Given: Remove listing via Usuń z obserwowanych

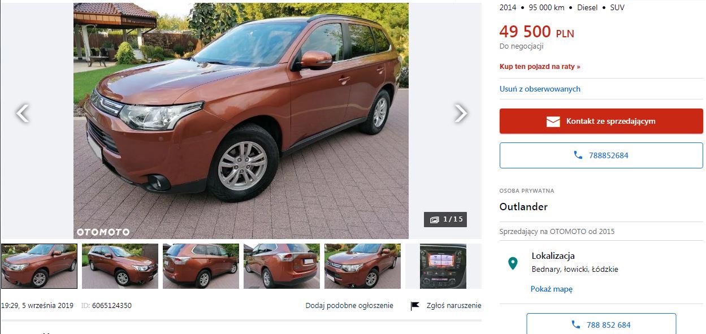Looking at the screenshot, I should pos(540,89).
